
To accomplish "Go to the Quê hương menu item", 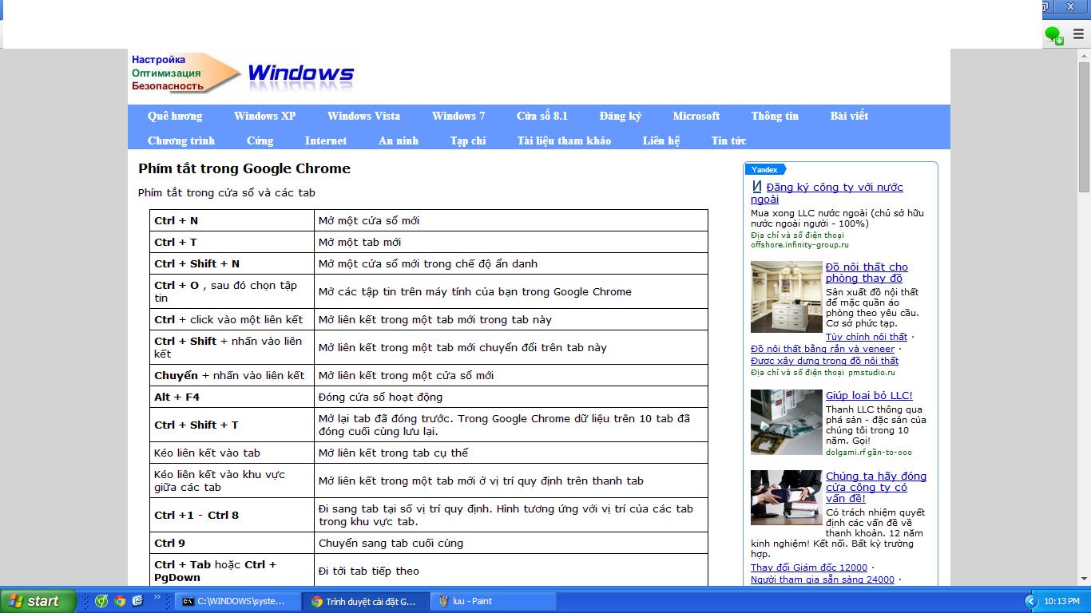I will 175,116.
